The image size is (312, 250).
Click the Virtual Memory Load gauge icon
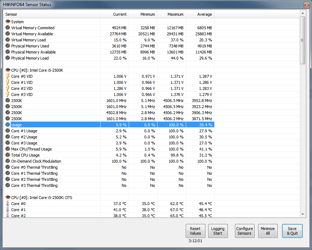7,40
